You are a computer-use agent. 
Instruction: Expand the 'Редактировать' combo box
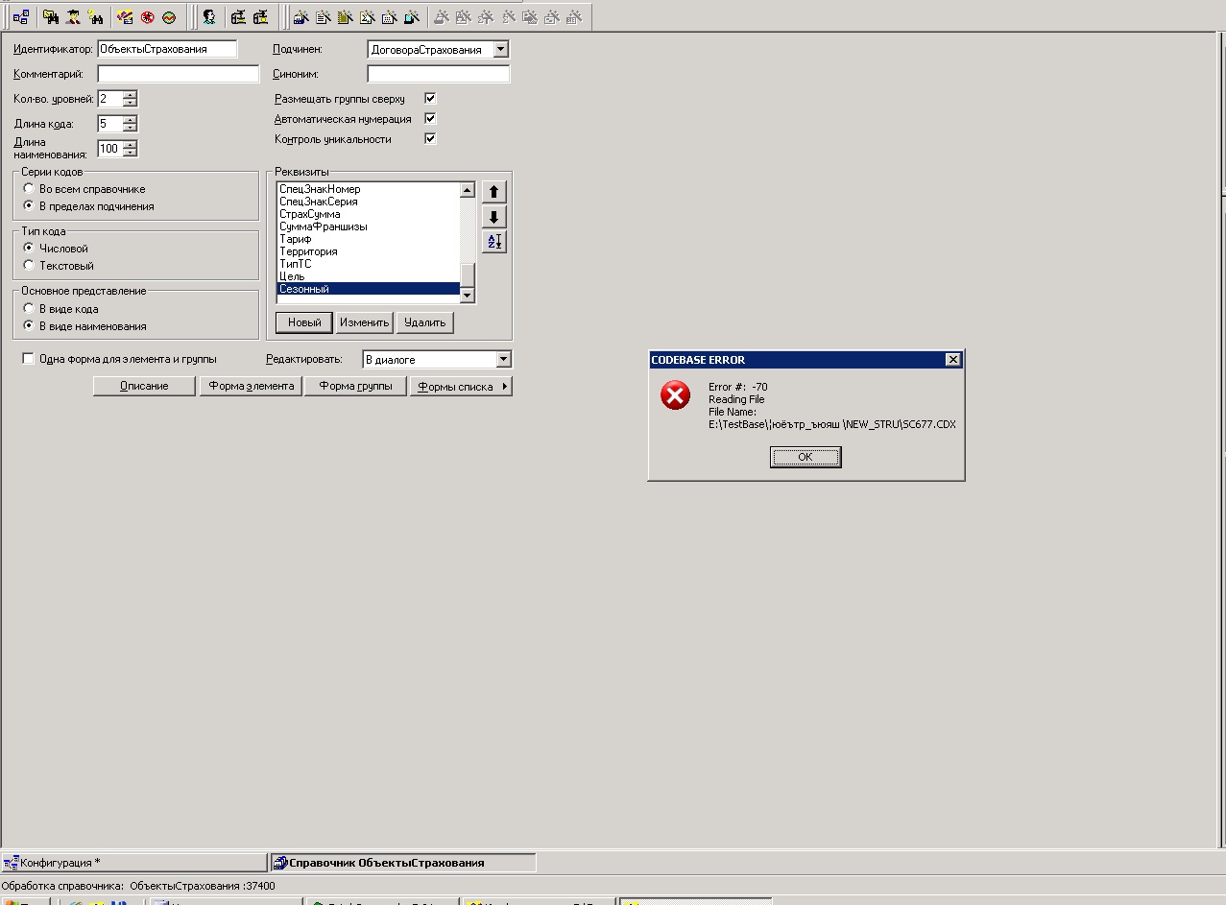point(503,360)
